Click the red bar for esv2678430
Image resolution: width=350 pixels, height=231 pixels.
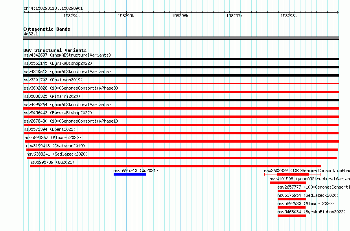coord(181,125)
